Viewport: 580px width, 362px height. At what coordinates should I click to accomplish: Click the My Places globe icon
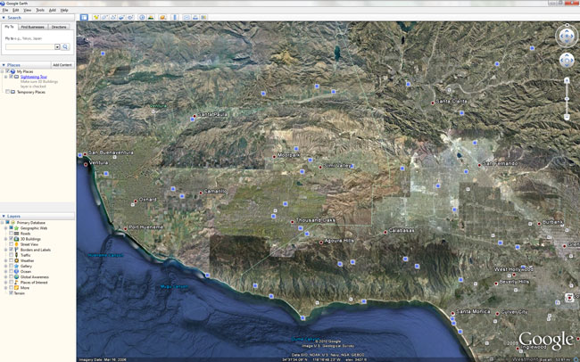click(x=13, y=71)
